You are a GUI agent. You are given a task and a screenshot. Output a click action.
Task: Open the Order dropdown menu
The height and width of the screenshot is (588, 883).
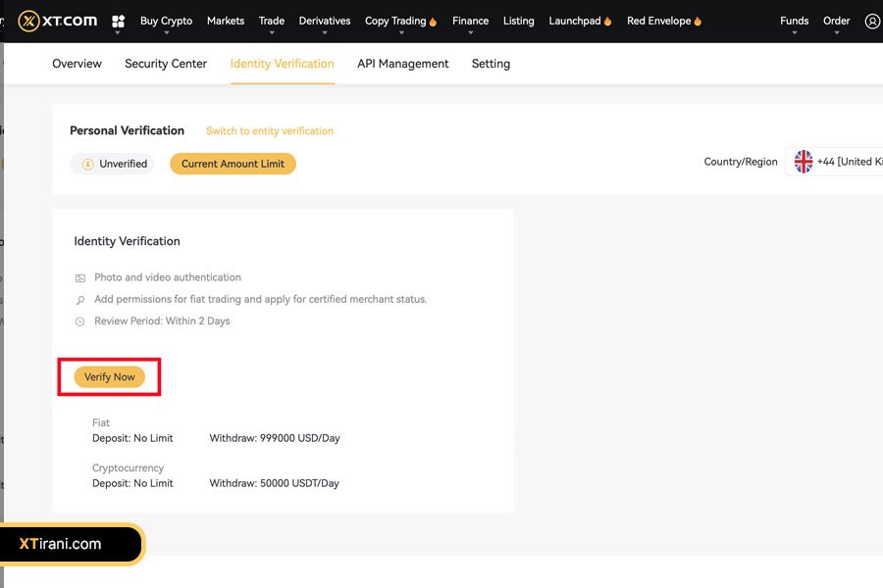pyautogui.click(x=836, y=22)
